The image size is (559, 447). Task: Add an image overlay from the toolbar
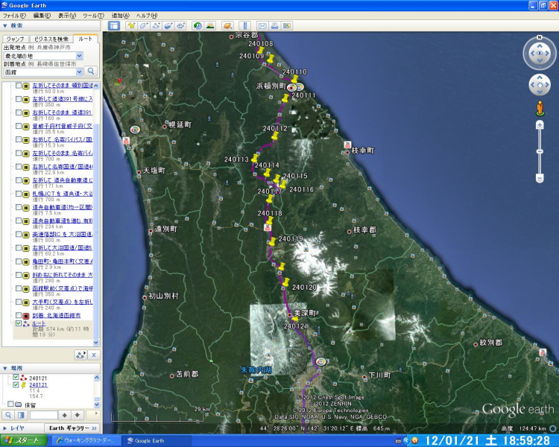click(168, 25)
